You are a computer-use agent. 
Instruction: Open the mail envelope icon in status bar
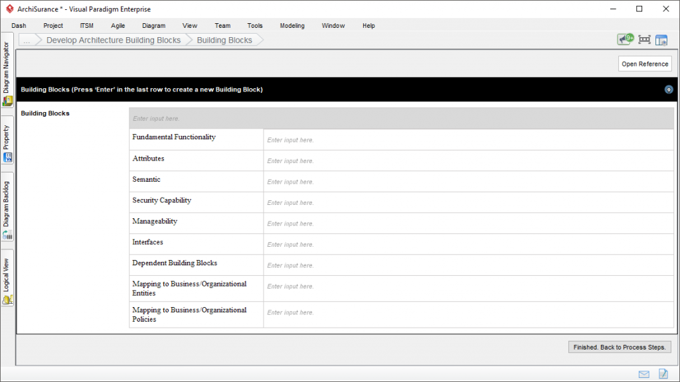coord(643,374)
